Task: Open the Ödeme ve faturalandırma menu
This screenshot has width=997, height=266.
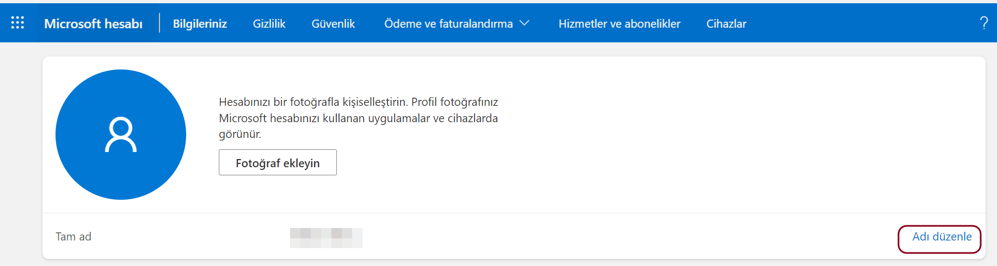Action: click(448, 23)
